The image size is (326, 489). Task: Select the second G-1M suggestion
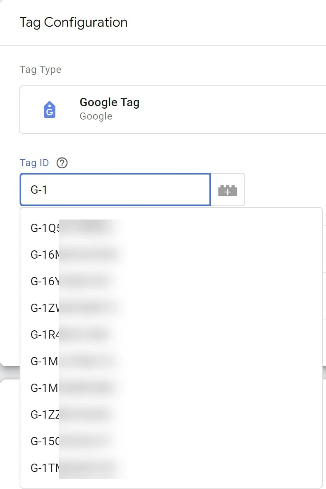pos(171,388)
